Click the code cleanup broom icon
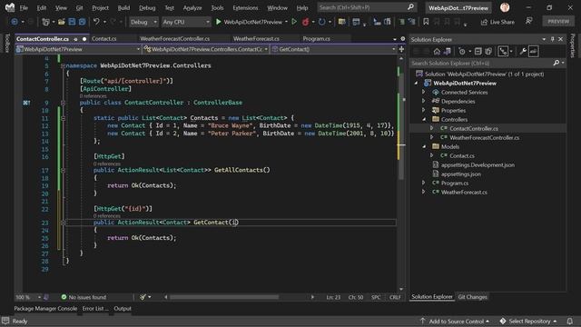 click(143, 297)
